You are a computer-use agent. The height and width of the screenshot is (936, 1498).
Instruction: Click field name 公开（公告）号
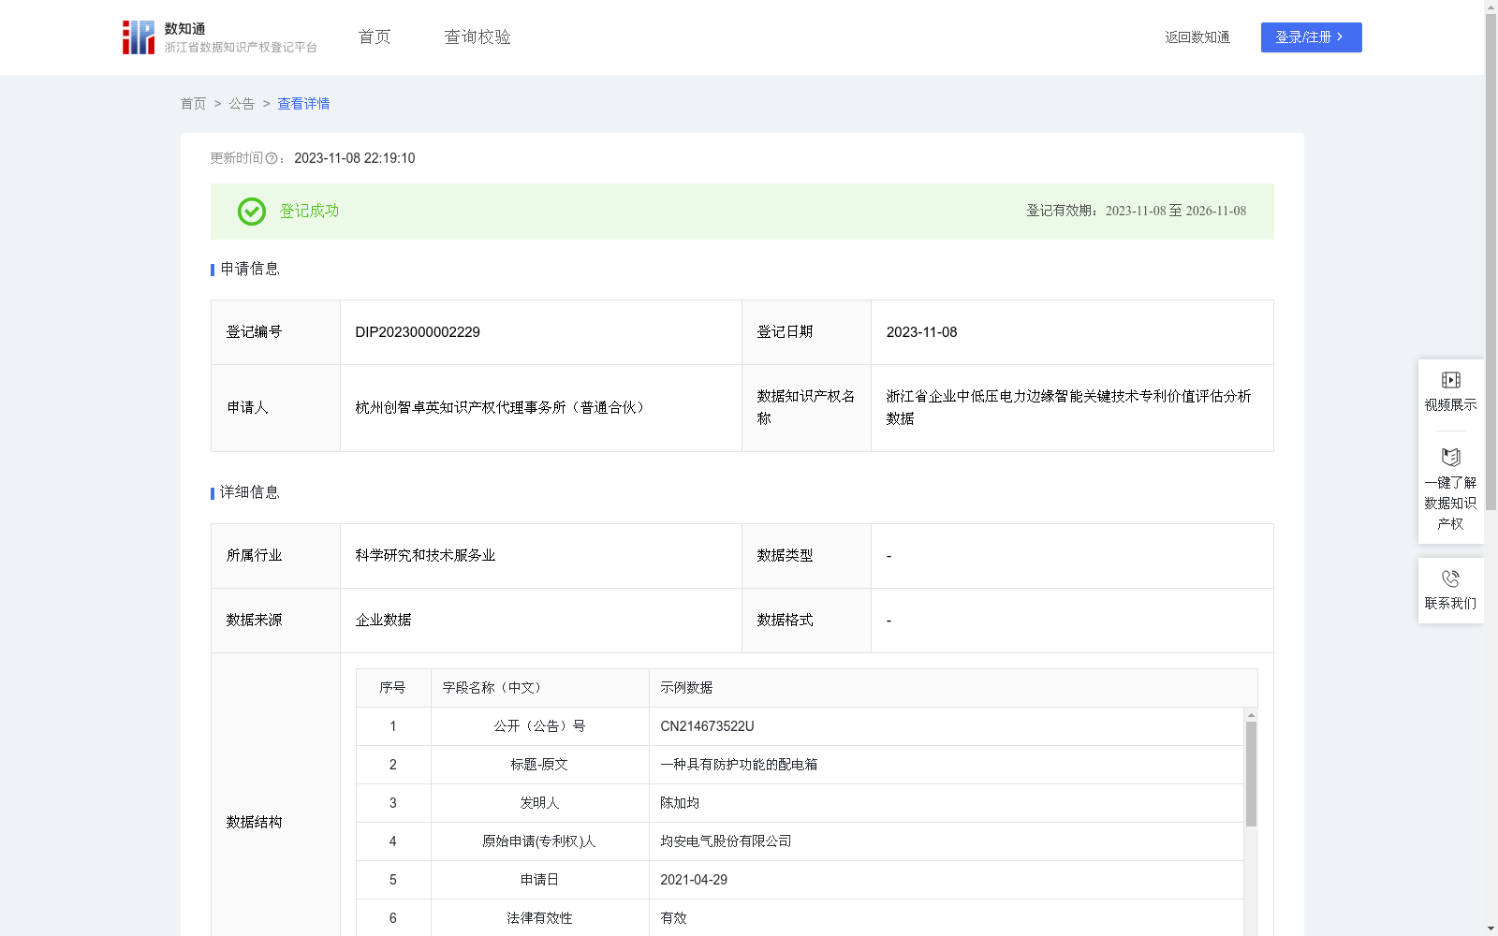pyautogui.click(x=539, y=726)
